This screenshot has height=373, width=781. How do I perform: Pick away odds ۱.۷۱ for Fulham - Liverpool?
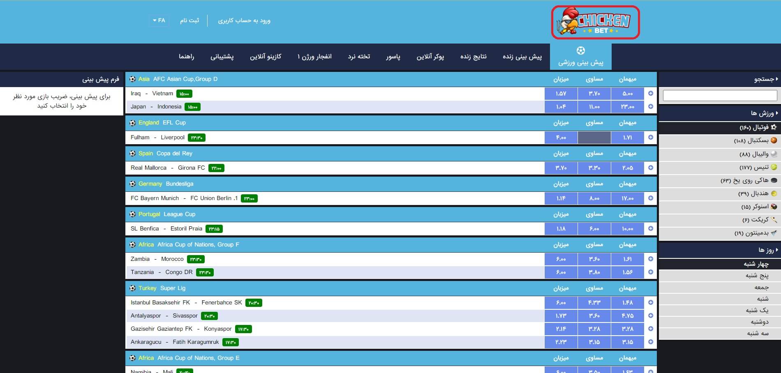[627, 138]
